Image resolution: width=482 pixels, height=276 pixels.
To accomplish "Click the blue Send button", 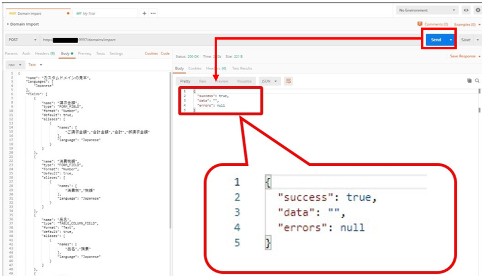I will coord(436,40).
